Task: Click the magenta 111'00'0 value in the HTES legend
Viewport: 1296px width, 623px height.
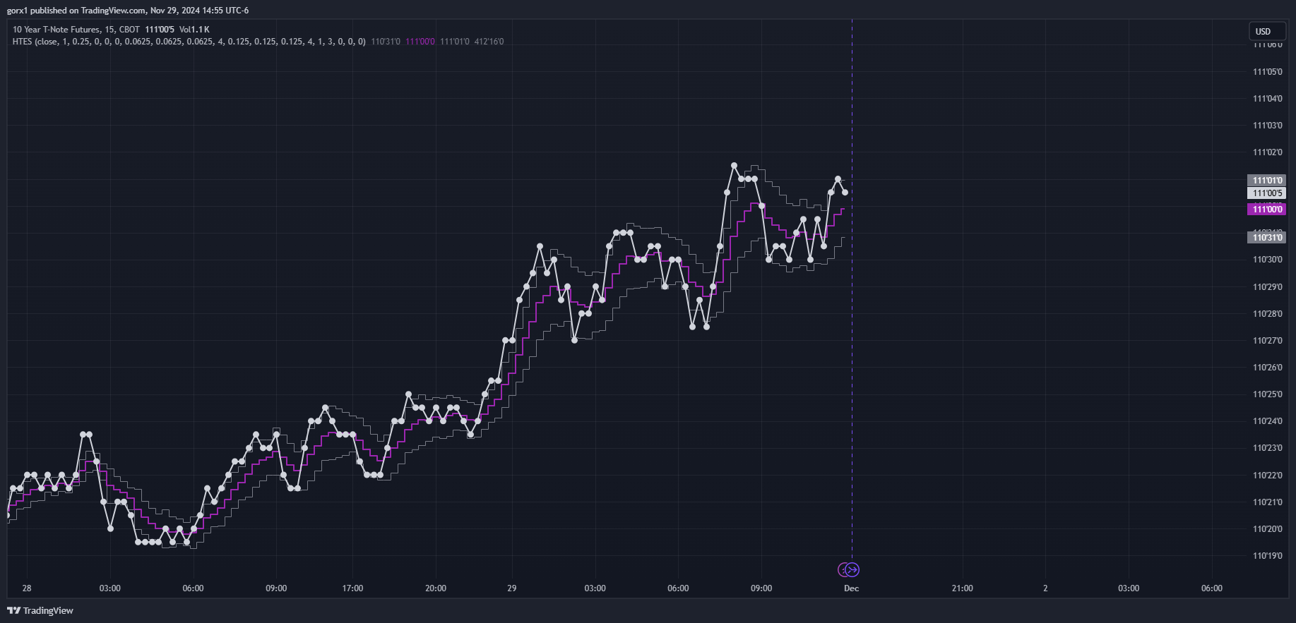Action: [420, 42]
